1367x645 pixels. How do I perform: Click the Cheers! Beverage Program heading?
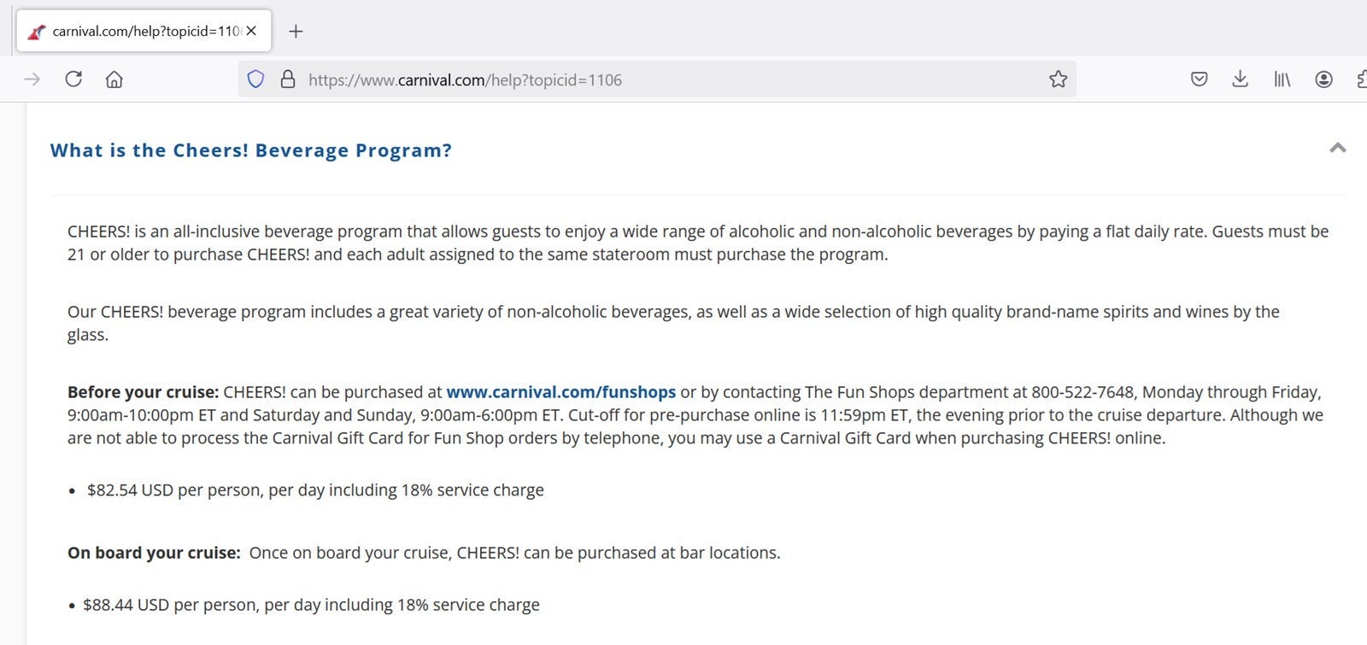(x=251, y=150)
